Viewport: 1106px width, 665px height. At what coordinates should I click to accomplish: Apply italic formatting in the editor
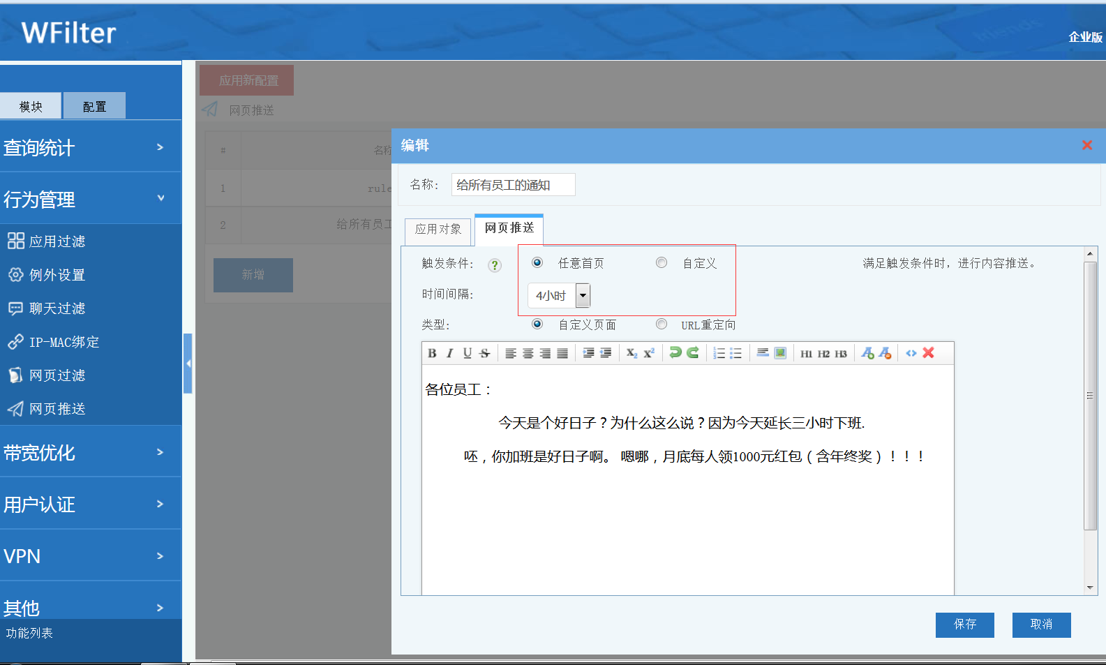(449, 353)
